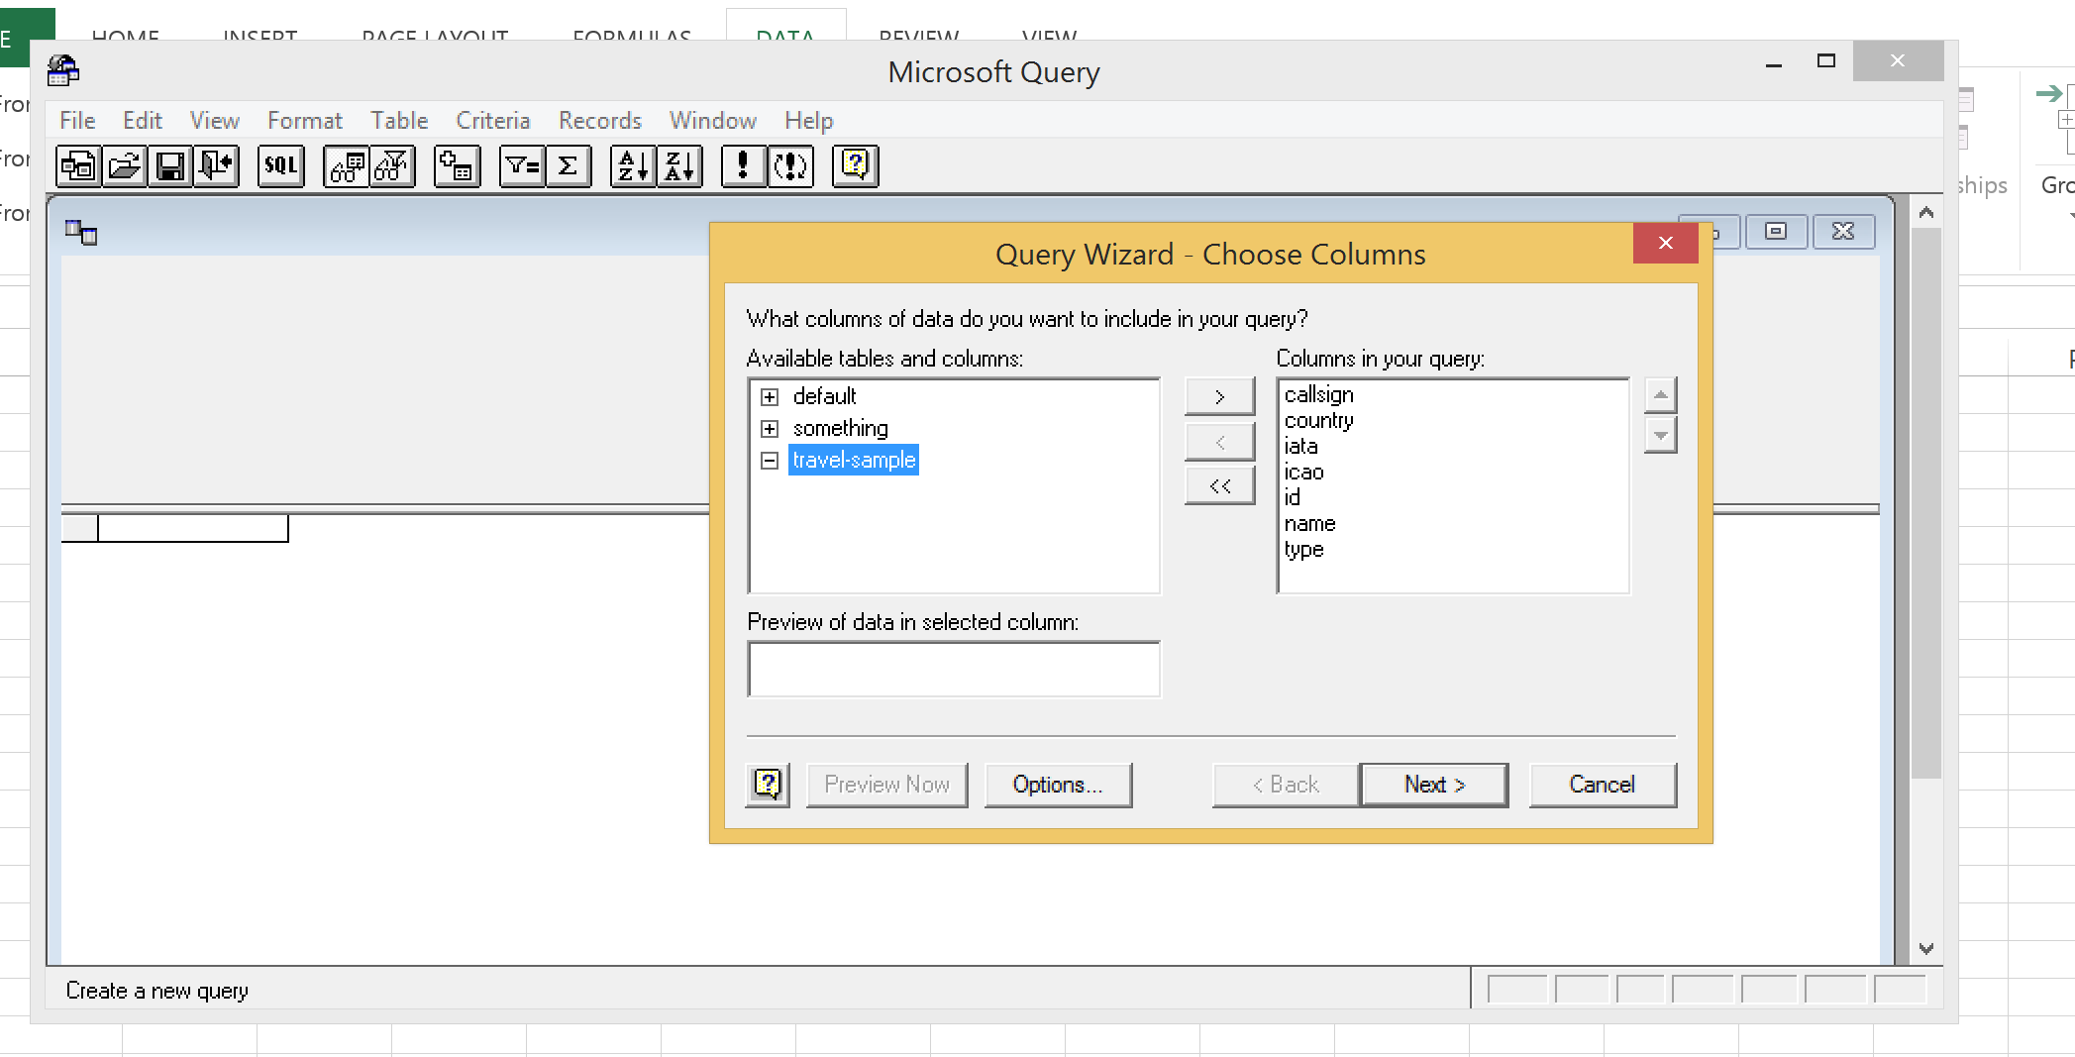Open the Format menu
The image size is (2075, 1057).
coord(305,121)
